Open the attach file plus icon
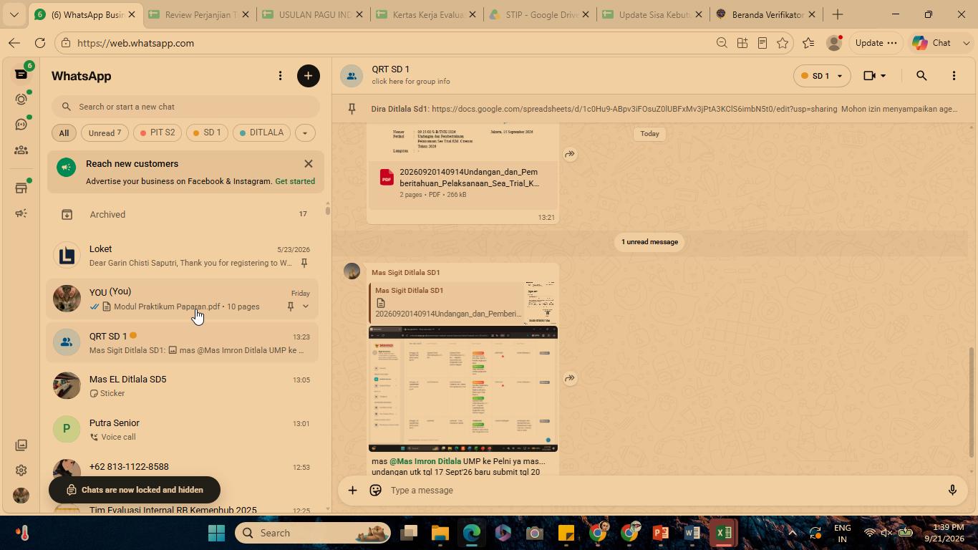Viewport: 978px width, 550px height. coord(352,491)
